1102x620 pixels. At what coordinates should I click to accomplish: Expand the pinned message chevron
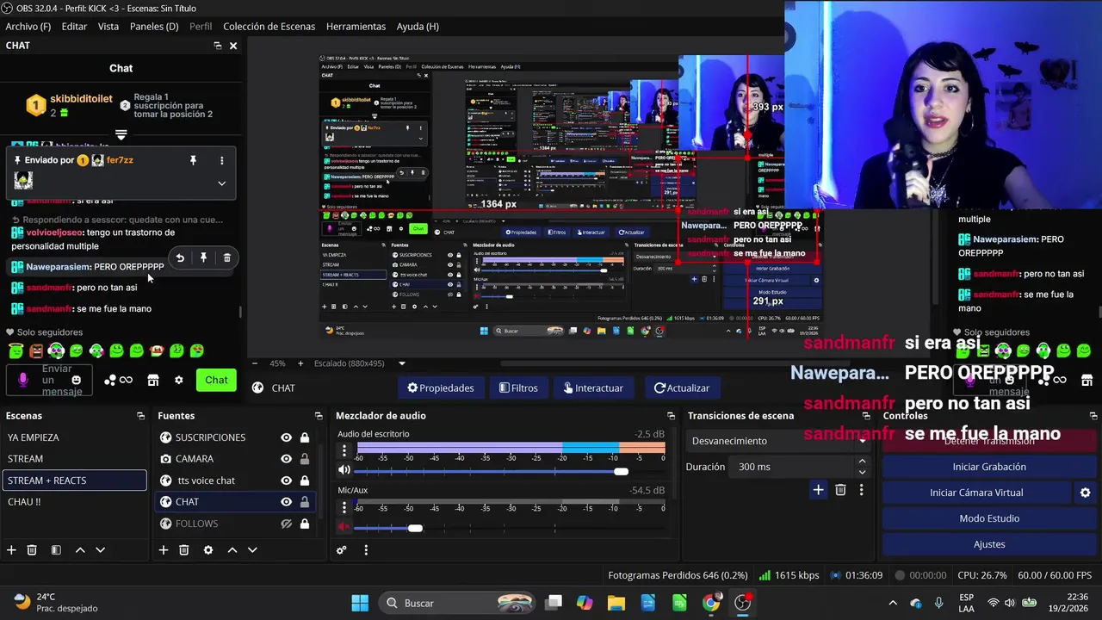point(221,183)
